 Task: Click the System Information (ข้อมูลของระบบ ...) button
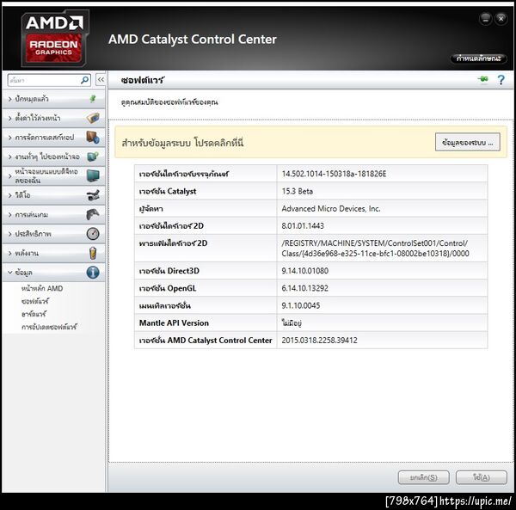coord(468,142)
